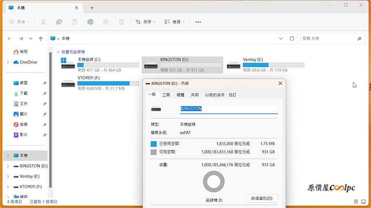Click the Delete trash icon
The image size is (371, 208).
point(122,22)
